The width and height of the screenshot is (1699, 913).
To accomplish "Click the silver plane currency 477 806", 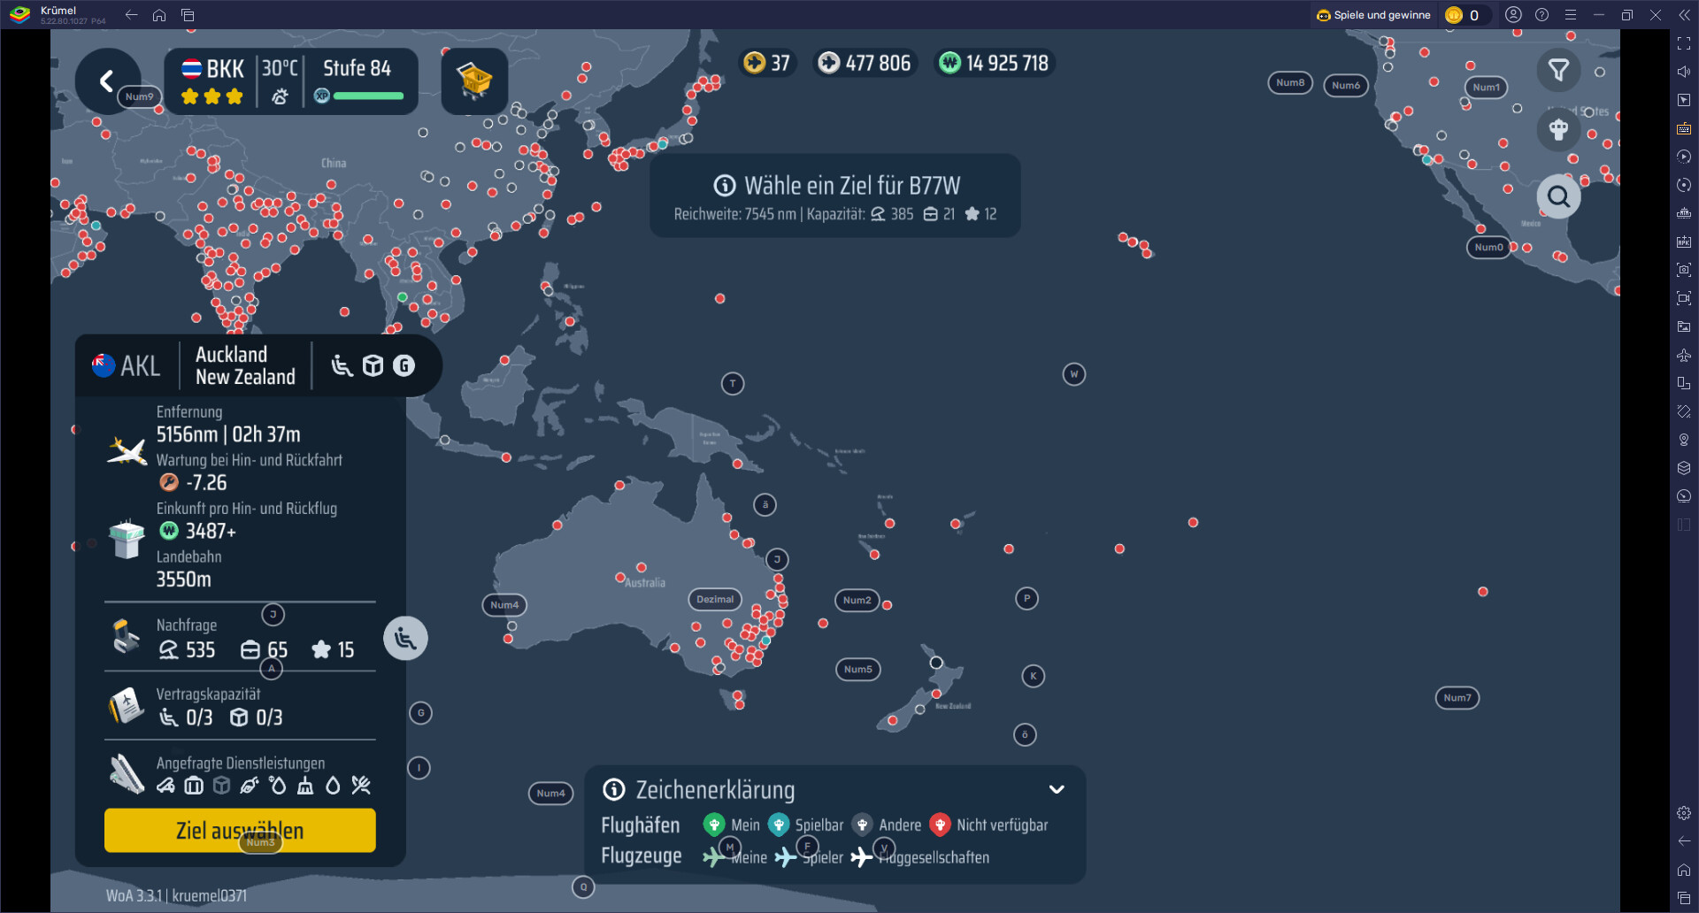I will point(864,63).
